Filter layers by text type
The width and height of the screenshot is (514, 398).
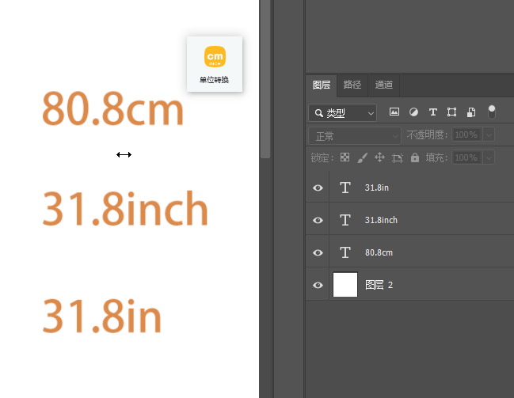(x=433, y=112)
